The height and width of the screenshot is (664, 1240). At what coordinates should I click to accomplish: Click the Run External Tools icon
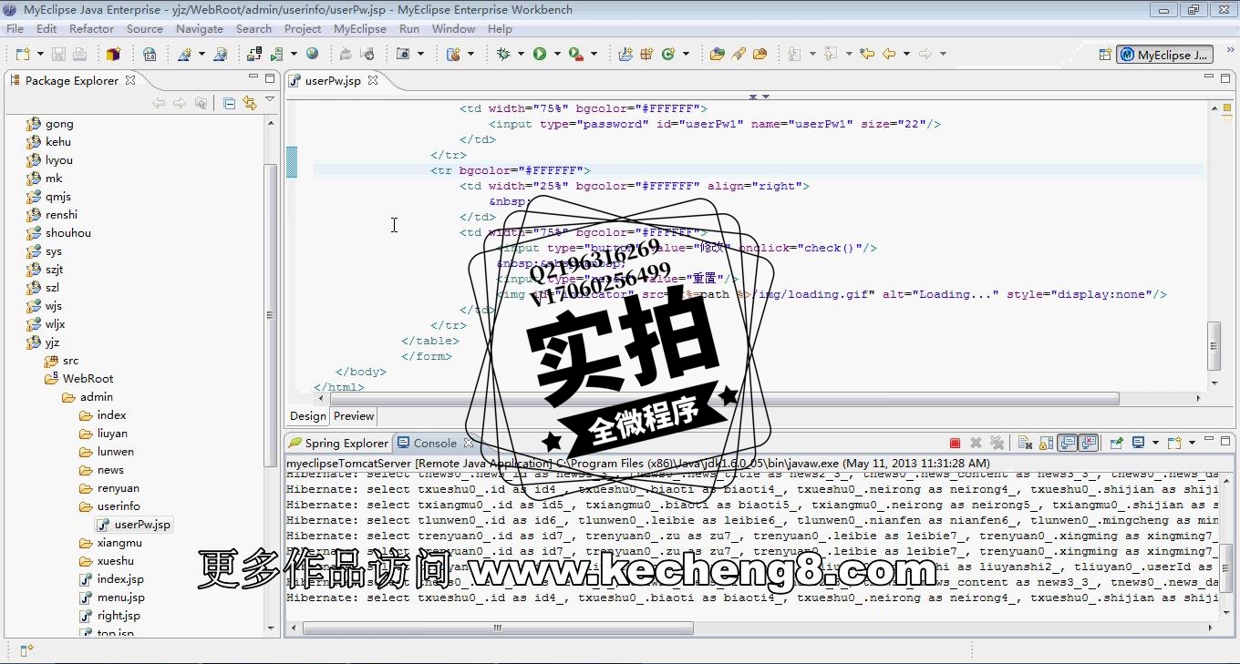[x=575, y=54]
